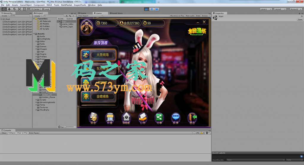Open the NGUI menu
This screenshot has width=304, height=165.
49,5
